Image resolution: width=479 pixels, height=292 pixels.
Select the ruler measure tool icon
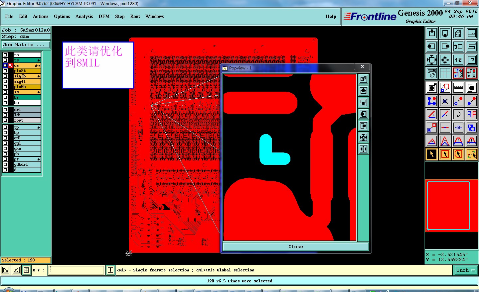tap(458, 88)
